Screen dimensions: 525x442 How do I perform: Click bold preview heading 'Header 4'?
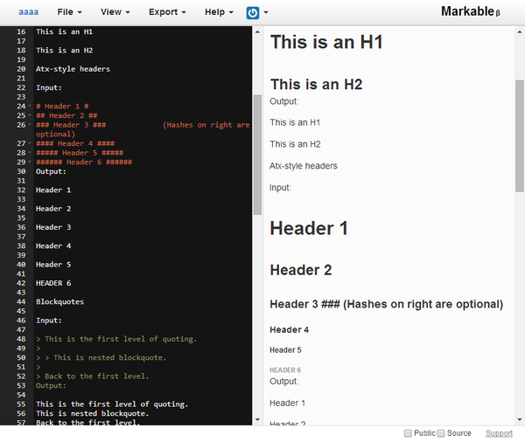click(x=290, y=330)
